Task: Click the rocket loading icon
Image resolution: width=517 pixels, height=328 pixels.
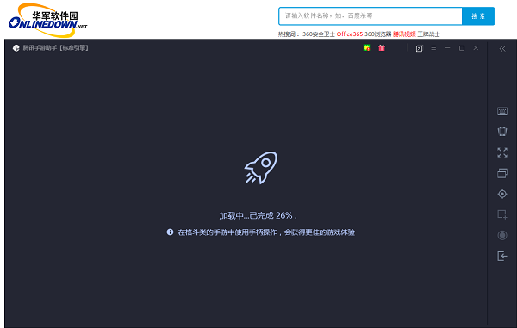Action: coord(261,168)
